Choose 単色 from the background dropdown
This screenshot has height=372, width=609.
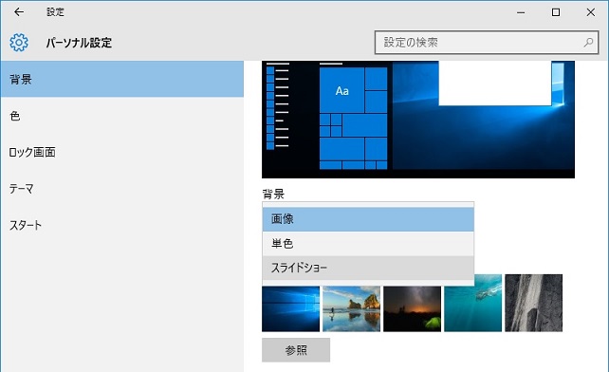(368, 244)
